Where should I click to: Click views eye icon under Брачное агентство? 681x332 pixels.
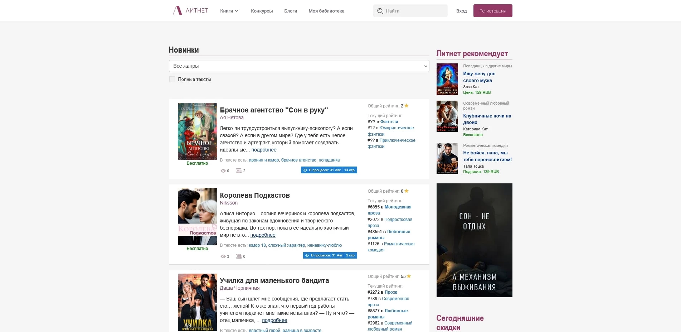pos(223,171)
